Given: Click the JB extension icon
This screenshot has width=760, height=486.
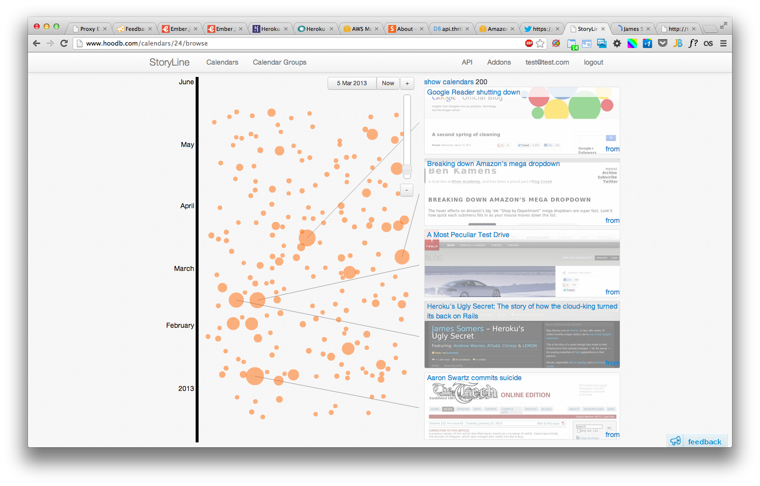Looking at the screenshot, I should pyautogui.click(x=678, y=43).
